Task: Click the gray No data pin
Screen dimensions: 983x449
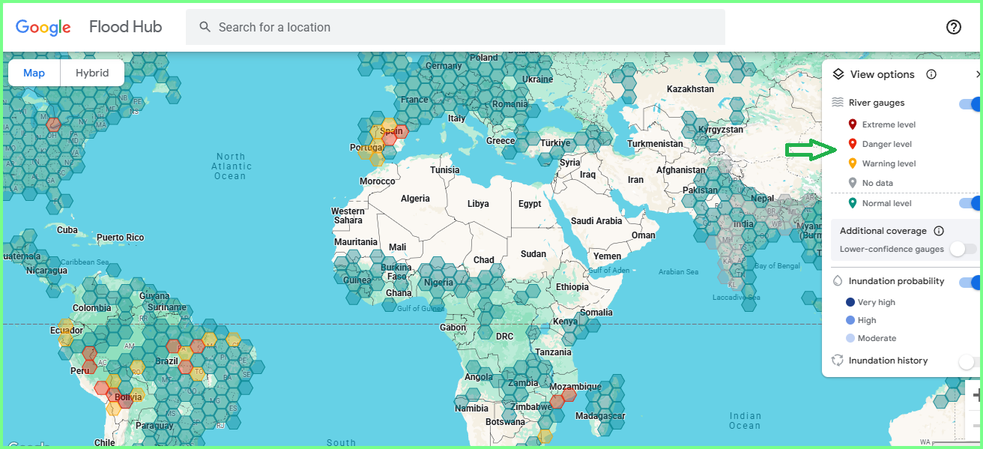Action: click(x=852, y=183)
